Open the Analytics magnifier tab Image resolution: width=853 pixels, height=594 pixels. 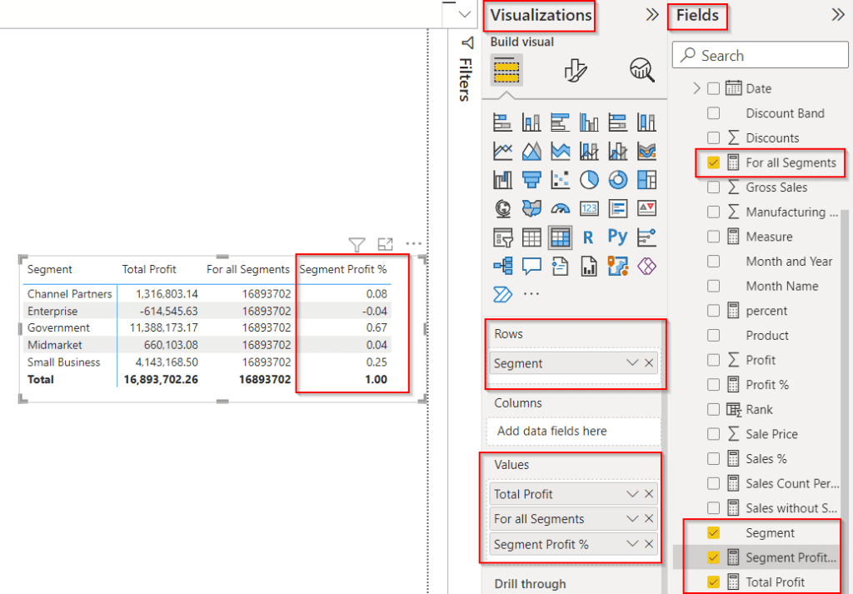click(x=642, y=70)
